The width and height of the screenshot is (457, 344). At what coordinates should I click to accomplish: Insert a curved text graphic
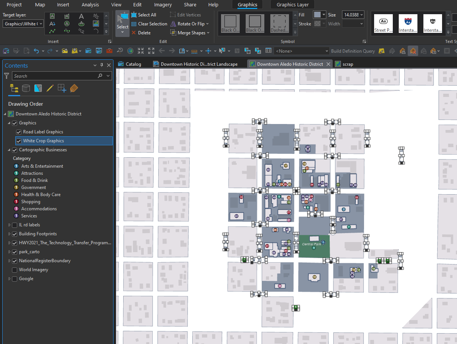click(x=96, y=16)
